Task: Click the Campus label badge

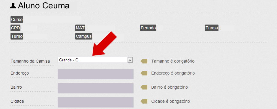Action: [84, 36]
